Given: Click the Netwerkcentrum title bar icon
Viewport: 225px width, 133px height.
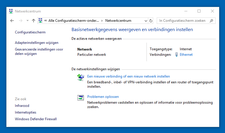Looking at the screenshot, I should pyautogui.click(x=11, y=11).
